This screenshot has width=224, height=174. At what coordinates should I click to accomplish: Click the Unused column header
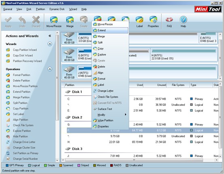coord(155,85)
